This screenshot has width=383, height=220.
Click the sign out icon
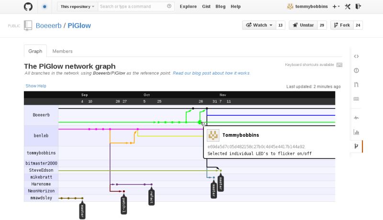point(358,7)
